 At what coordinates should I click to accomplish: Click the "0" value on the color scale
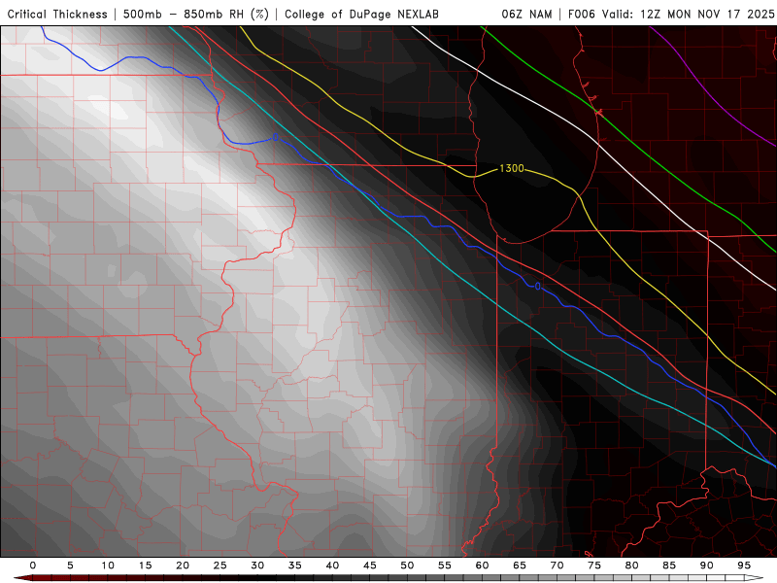tap(33, 566)
